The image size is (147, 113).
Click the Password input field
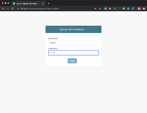pyautogui.click(x=73, y=53)
